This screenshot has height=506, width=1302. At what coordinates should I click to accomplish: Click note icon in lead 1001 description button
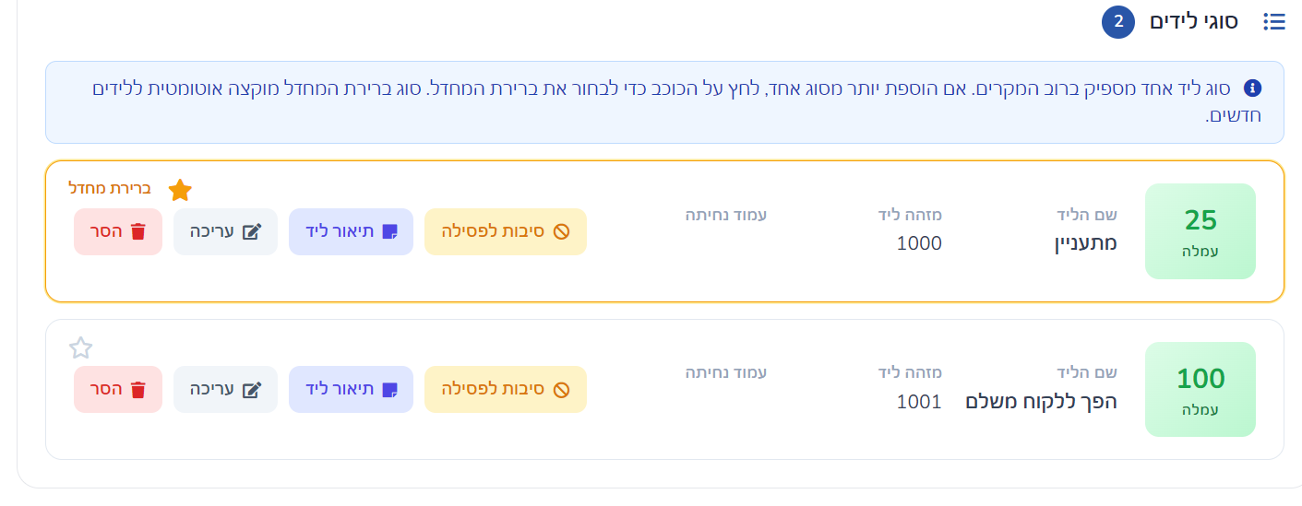pyautogui.click(x=390, y=390)
